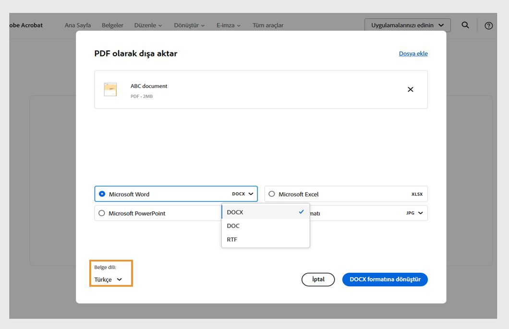Pick DOC from the format list
This screenshot has height=329, width=509.
(x=233, y=226)
